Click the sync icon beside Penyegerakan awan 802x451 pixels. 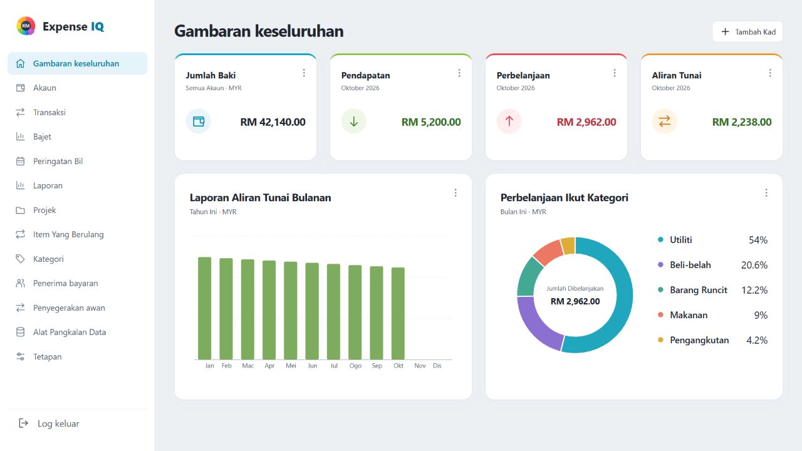[x=21, y=308]
